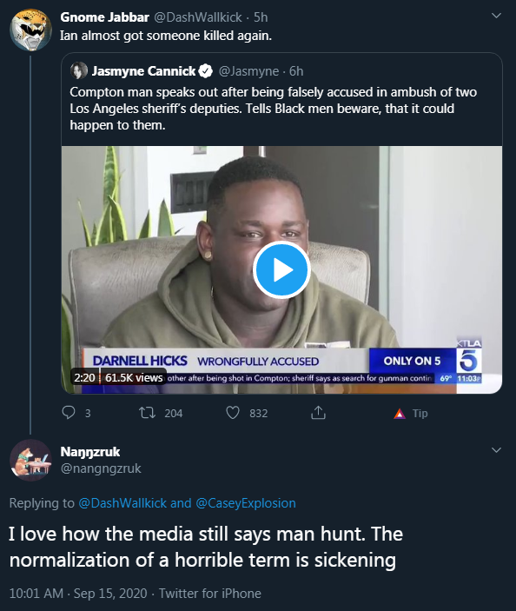Click the quoted tweet text about Compton man
516x611 pixels.
[274, 109]
